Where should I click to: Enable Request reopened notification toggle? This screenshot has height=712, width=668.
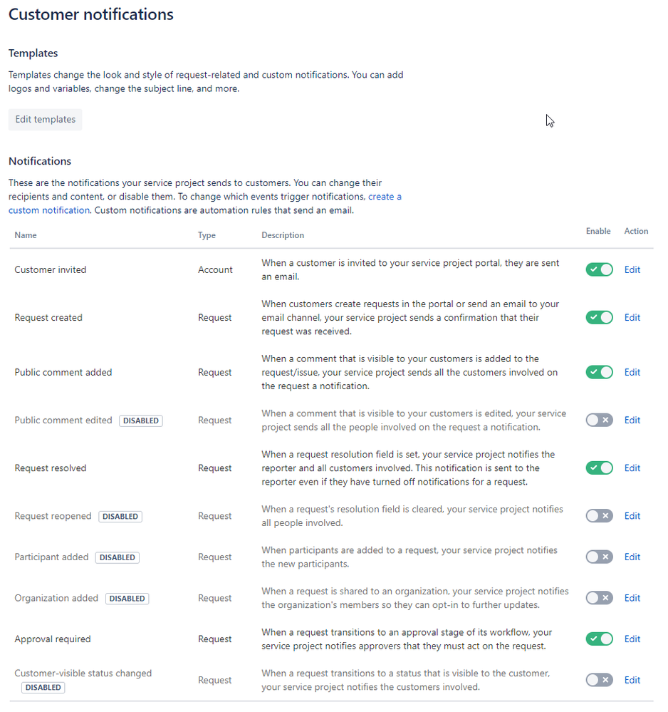click(x=599, y=516)
